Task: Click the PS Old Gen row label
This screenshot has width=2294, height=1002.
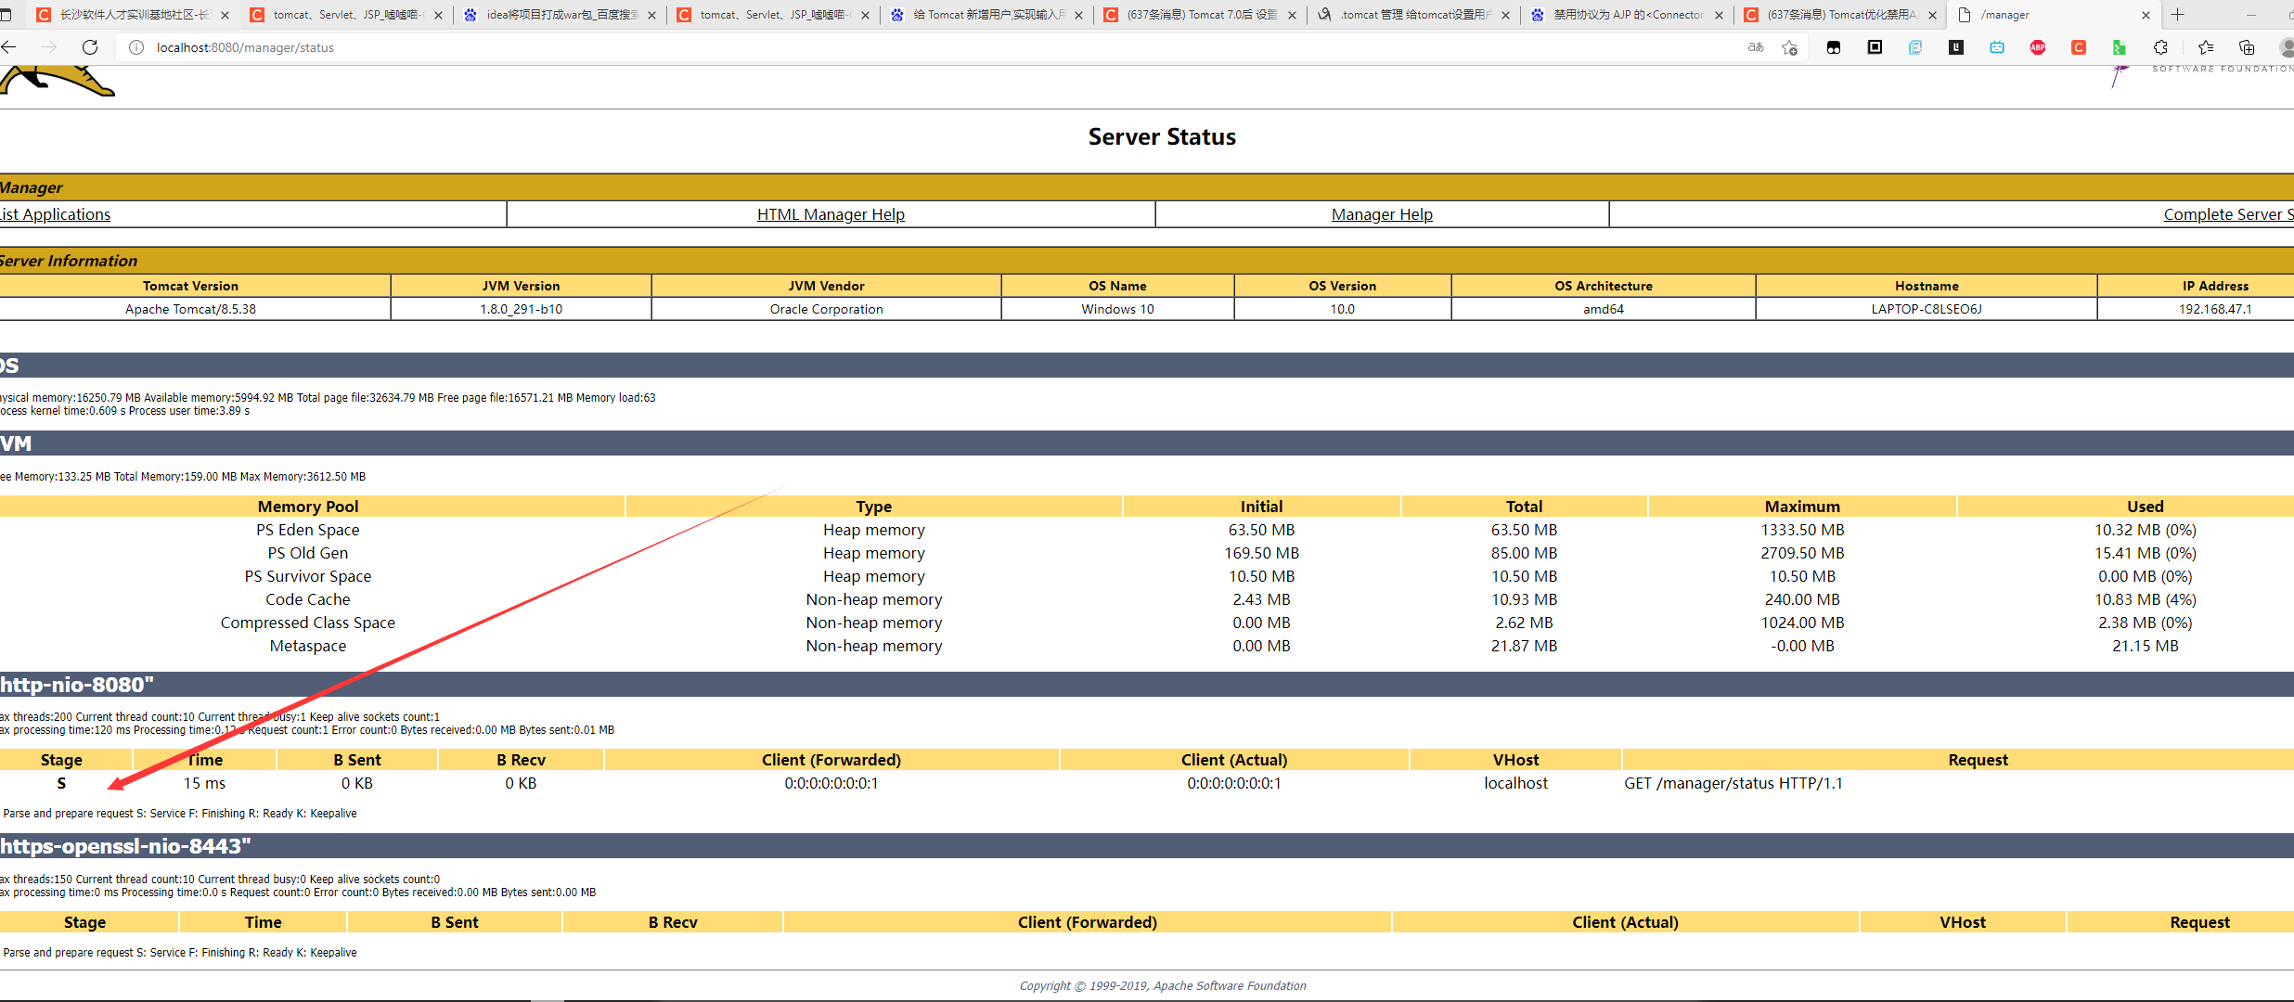Action: (308, 553)
